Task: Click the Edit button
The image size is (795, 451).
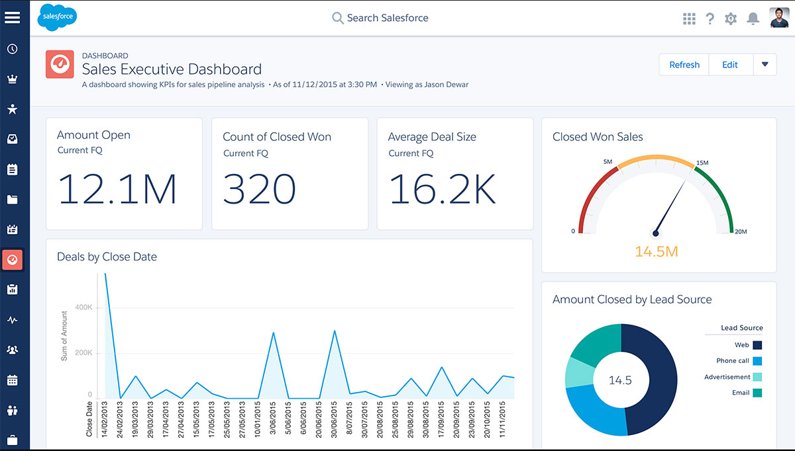Action: [729, 64]
